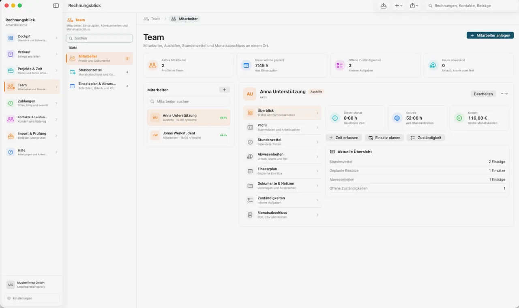Expand the chevron next to Cockpit
The width and height of the screenshot is (519, 308).
click(56, 38)
